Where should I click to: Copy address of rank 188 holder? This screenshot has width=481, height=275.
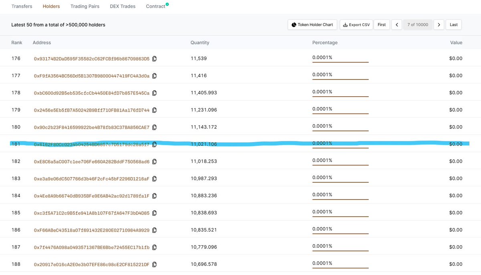click(x=154, y=264)
